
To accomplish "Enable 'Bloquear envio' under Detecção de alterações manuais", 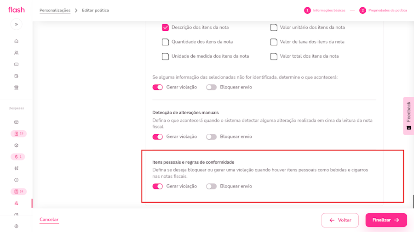I will point(211,137).
